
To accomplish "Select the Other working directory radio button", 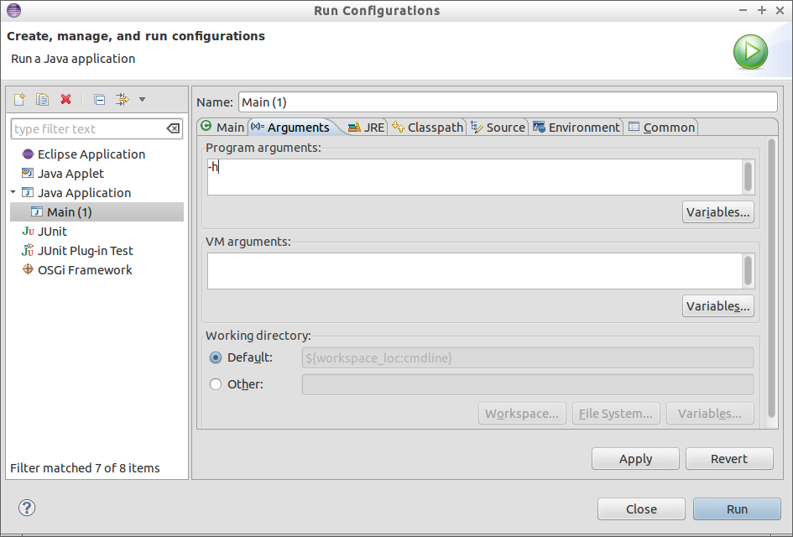I will pos(216,384).
